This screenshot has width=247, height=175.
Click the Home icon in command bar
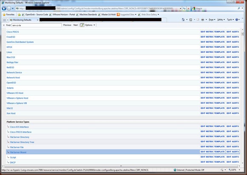183,19
